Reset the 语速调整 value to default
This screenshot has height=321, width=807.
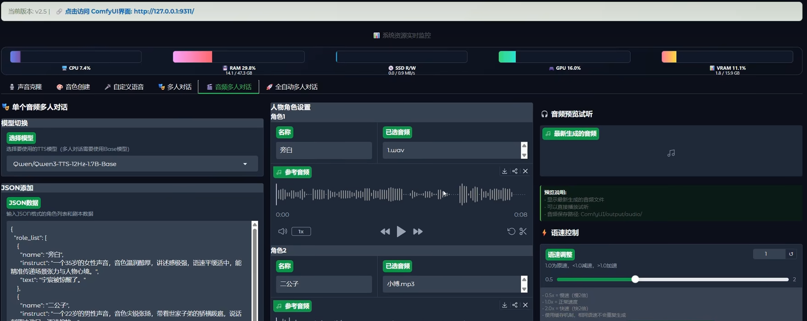tap(791, 254)
